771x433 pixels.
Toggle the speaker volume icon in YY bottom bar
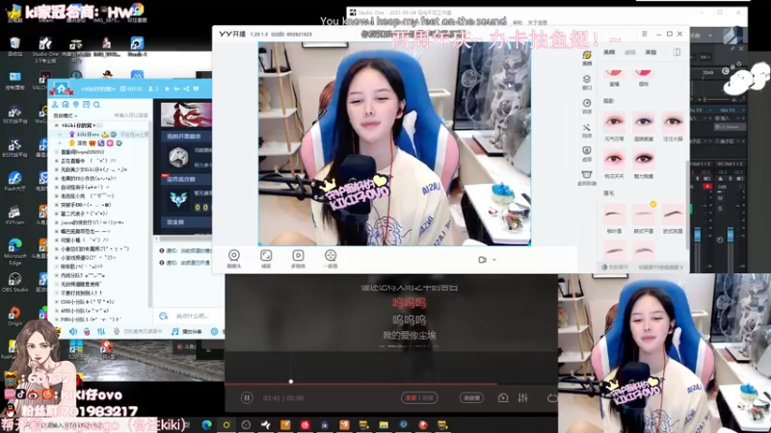pyautogui.click(x=73, y=331)
